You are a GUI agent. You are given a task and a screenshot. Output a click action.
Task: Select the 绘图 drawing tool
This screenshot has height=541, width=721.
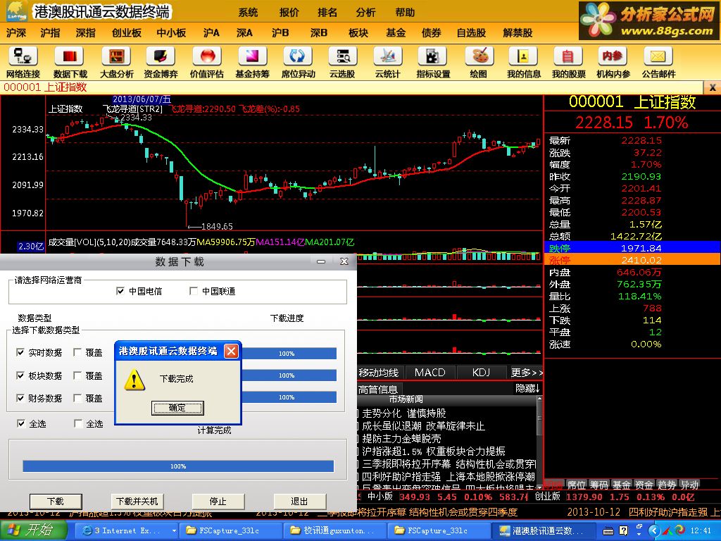tap(478, 63)
